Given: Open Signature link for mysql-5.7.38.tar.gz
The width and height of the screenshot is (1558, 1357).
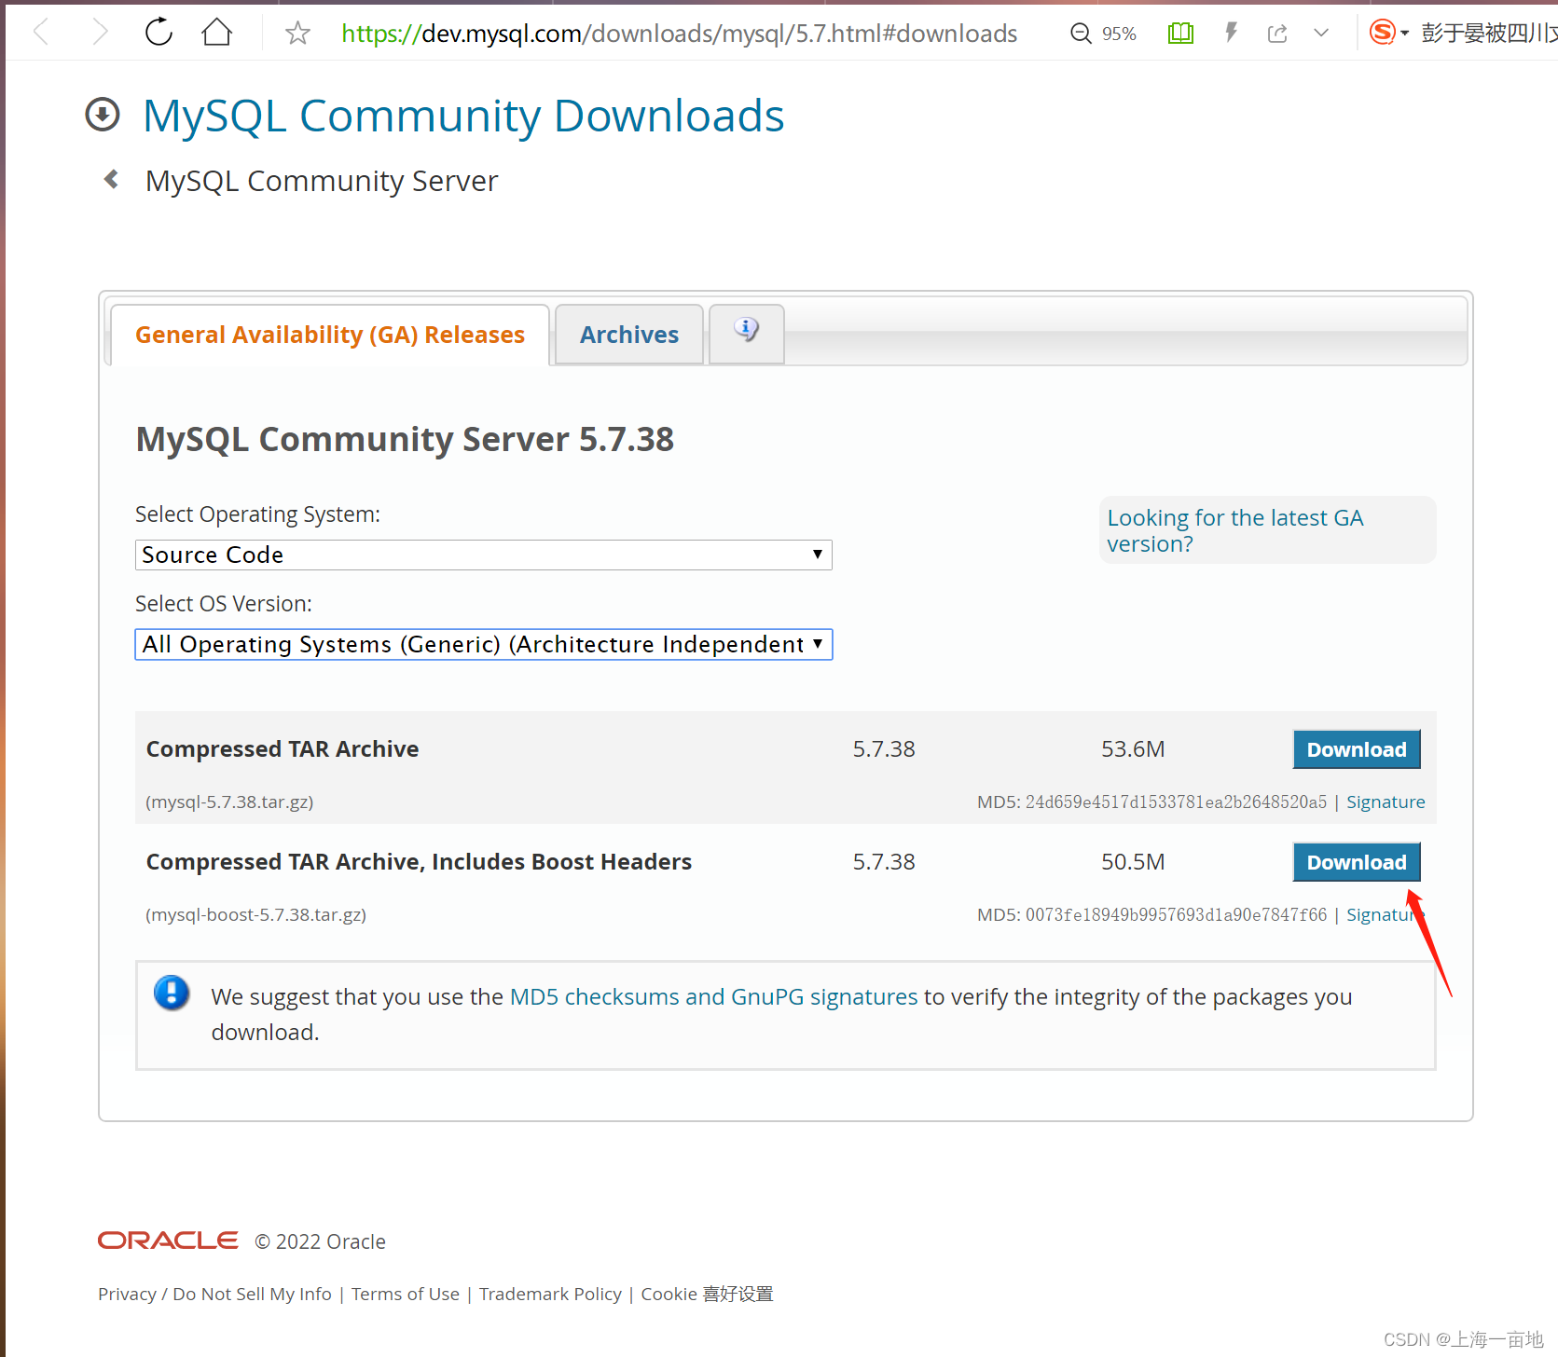Looking at the screenshot, I should [x=1386, y=802].
